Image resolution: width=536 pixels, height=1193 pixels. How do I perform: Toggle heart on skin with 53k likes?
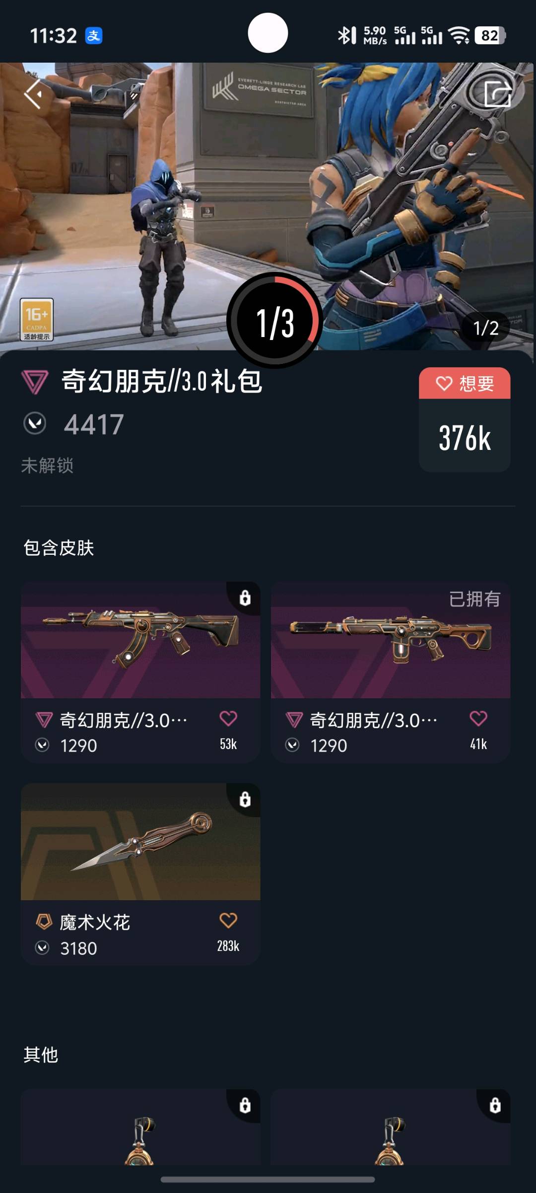point(228,718)
